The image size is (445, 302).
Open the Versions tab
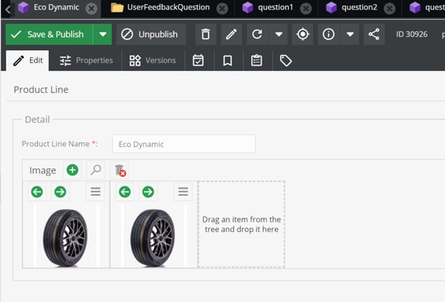tap(153, 61)
